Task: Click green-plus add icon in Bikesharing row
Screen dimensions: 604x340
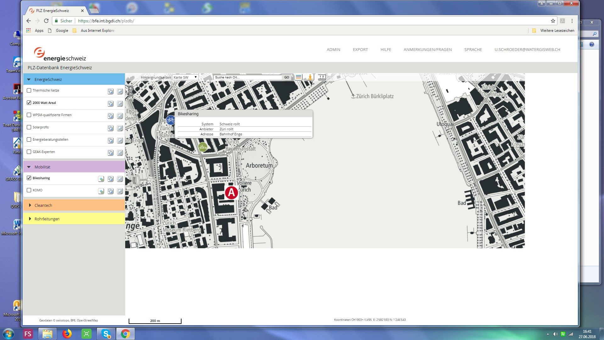Action: 101,179
